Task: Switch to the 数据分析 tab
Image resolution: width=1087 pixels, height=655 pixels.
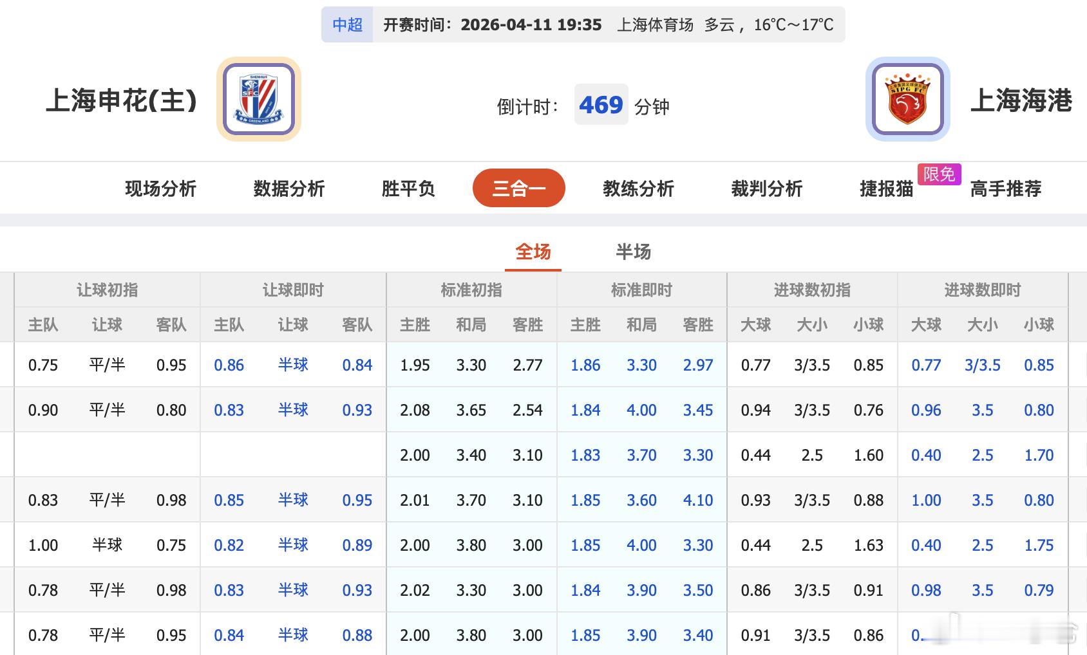Action: pos(289,189)
